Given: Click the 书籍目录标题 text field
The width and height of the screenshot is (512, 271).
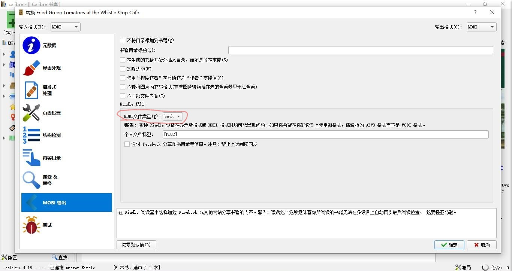Looking at the screenshot, I should (x=361, y=50).
